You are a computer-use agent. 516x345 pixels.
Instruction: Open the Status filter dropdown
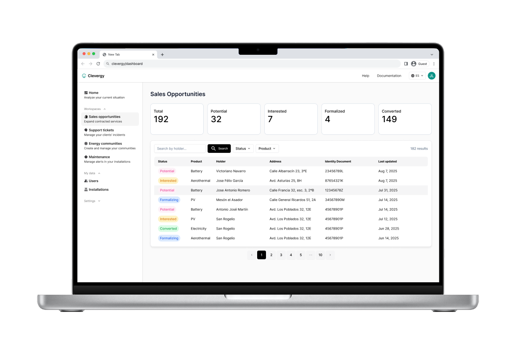[x=243, y=149]
